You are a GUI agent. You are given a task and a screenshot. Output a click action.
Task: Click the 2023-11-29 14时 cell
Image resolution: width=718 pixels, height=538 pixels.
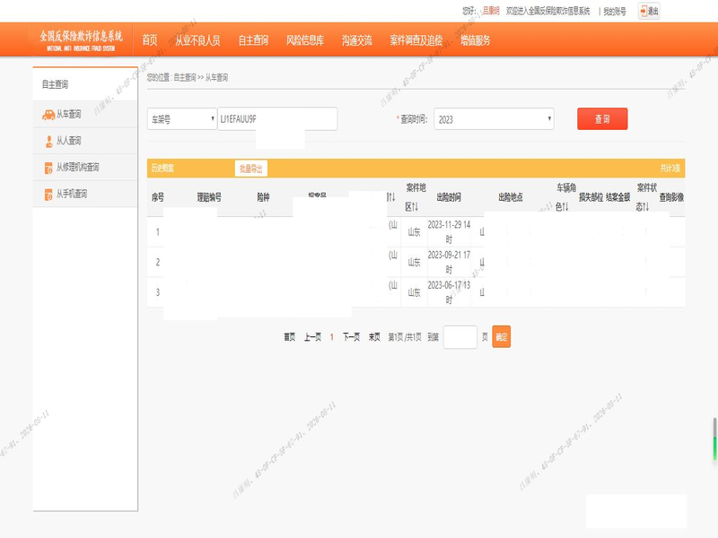tap(449, 231)
